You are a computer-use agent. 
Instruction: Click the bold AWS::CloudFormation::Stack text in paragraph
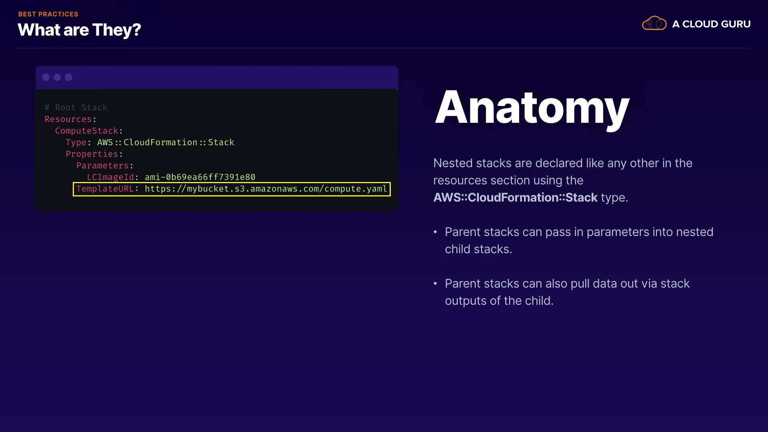click(515, 198)
